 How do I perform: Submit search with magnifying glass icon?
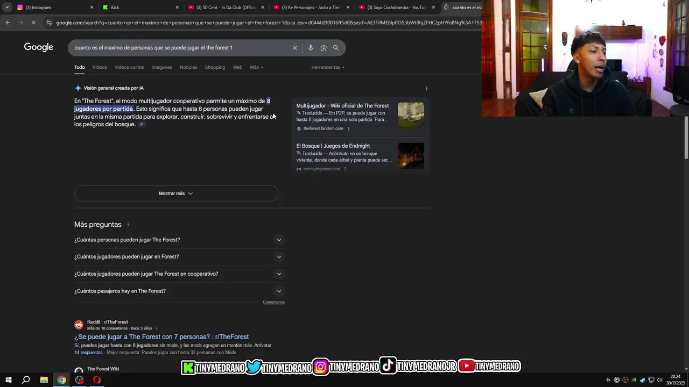tap(336, 48)
